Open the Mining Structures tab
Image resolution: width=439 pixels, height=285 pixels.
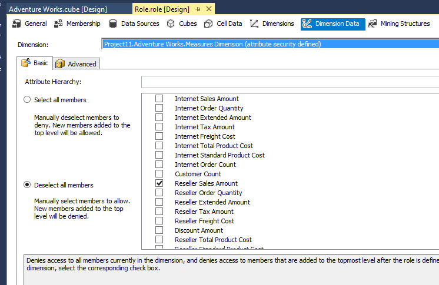tap(399, 24)
